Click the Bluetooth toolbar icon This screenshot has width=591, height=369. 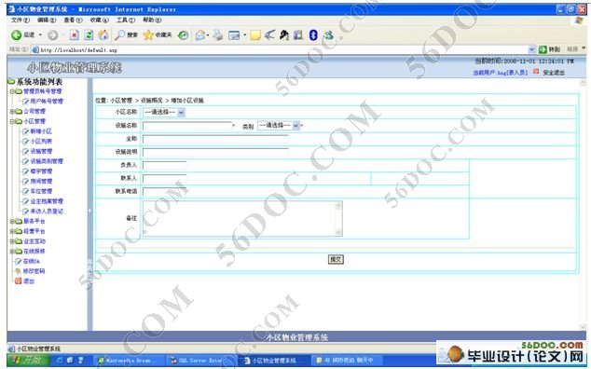tap(313, 35)
